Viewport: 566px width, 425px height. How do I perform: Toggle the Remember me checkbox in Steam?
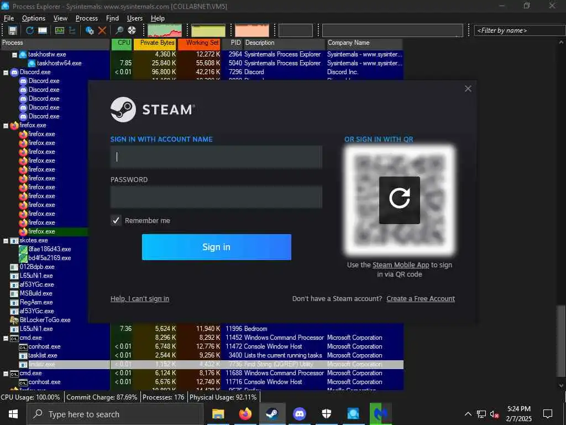pyautogui.click(x=116, y=220)
